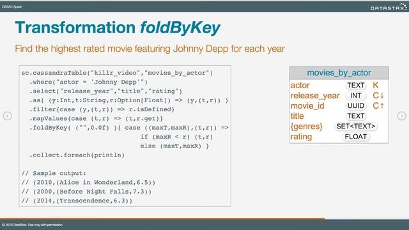Click the ascending clustering marker for movie_id
The width and height of the screenshot is (409, 230).
(x=378, y=105)
